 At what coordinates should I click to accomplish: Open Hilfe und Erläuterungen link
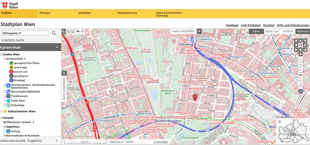(x=293, y=25)
